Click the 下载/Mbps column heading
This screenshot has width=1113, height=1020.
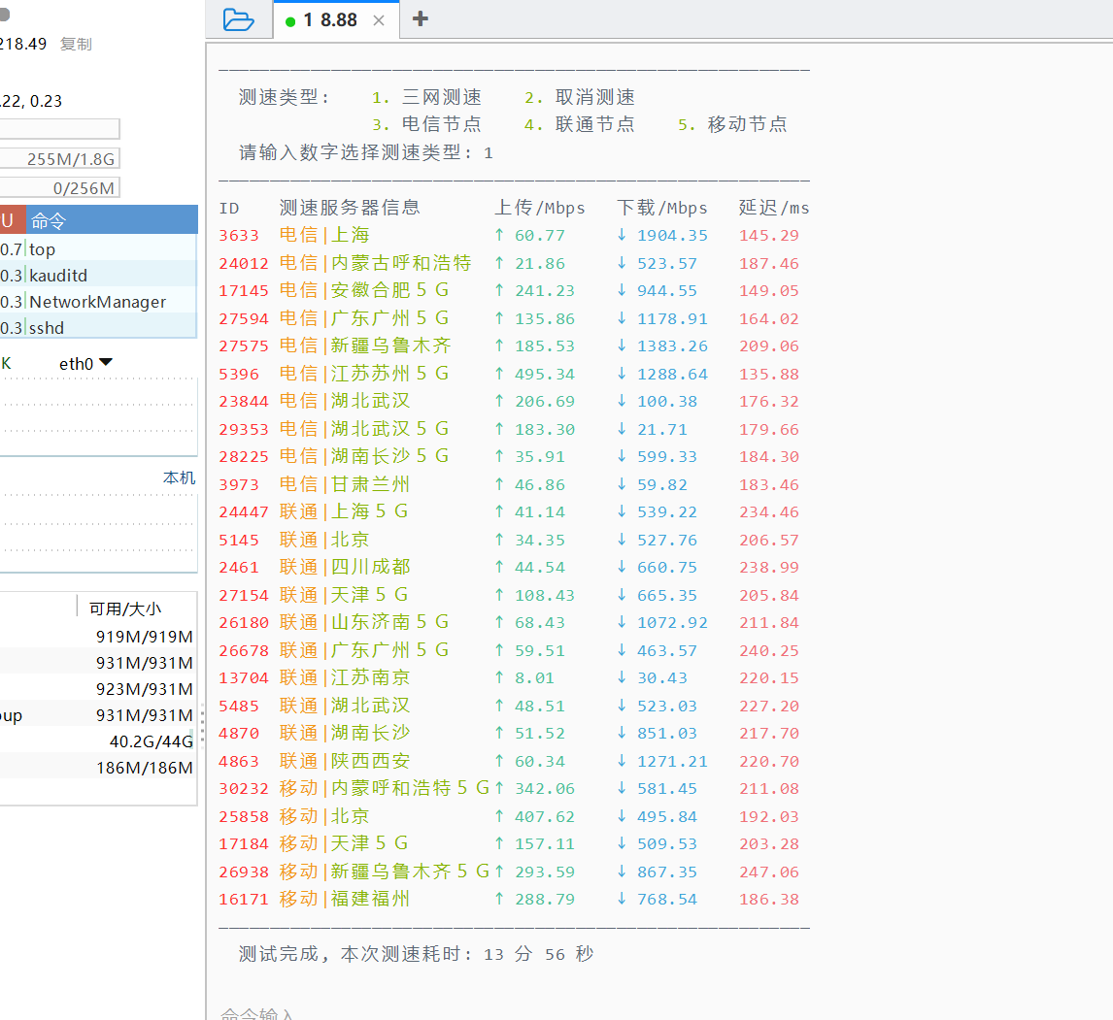click(662, 207)
